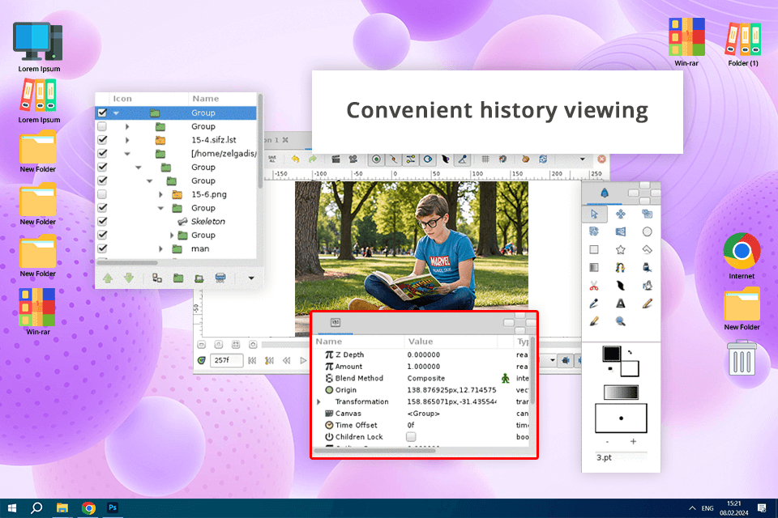Image resolution: width=778 pixels, height=518 pixels.
Task: Open the layers panel dropdown arrow
Action: 250,278
